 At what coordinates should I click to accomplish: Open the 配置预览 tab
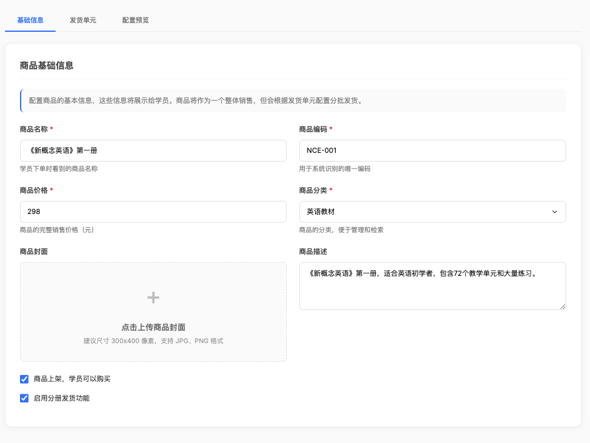point(136,20)
